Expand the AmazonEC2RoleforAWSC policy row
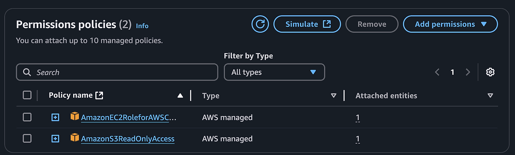 (x=56, y=117)
